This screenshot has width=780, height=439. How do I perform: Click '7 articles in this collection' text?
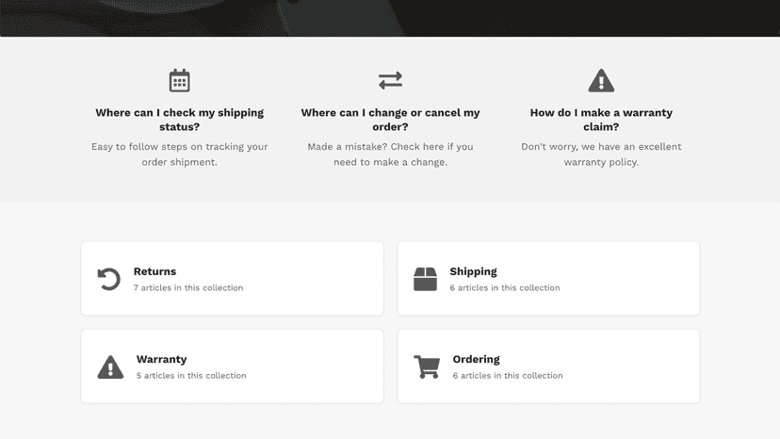click(x=188, y=287)
